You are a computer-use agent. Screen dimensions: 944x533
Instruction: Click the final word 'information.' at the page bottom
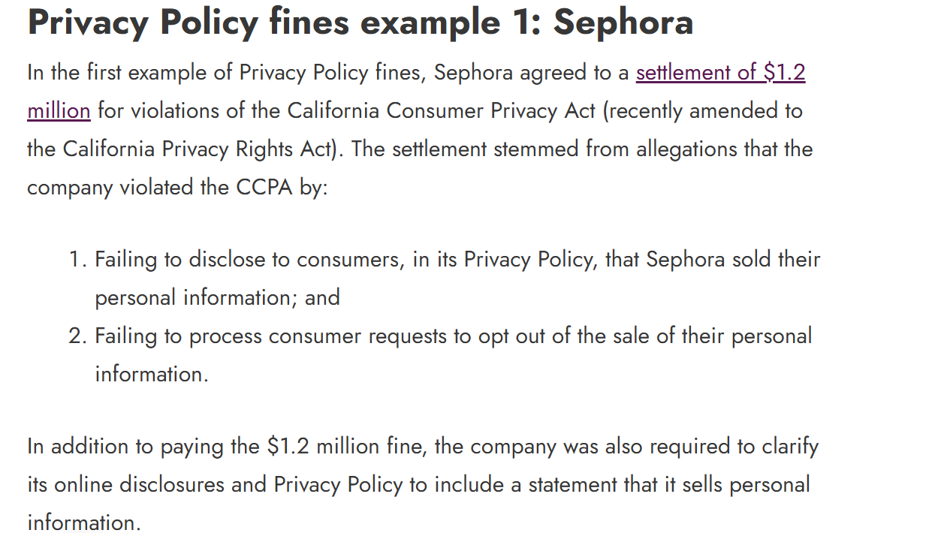point(84,522)
